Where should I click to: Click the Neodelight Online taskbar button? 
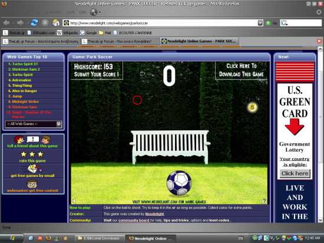click(x=151, y=238)
